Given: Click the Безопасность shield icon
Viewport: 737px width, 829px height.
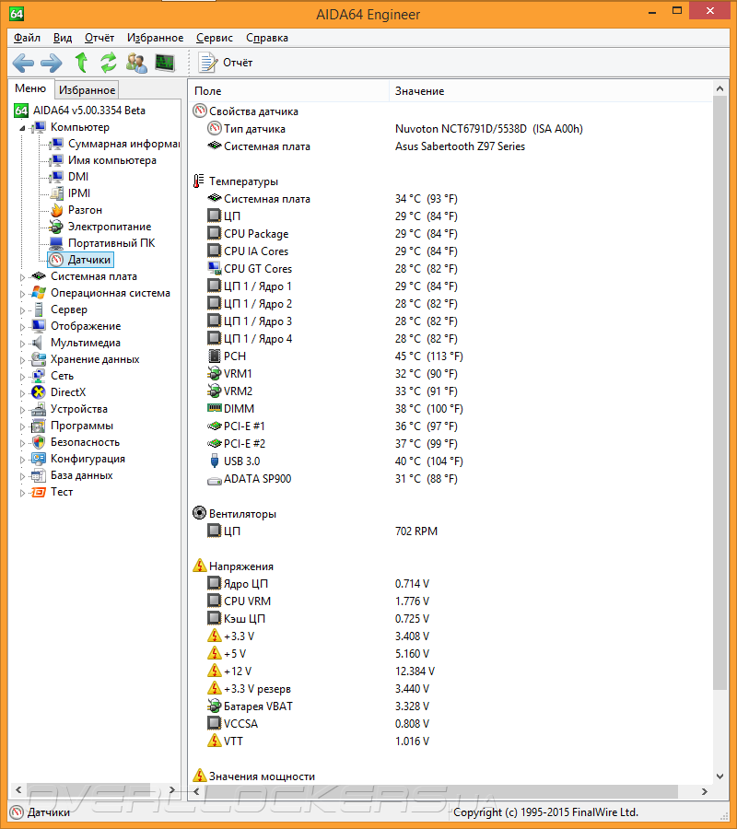Looking at the screenshot, I should 39,442.
